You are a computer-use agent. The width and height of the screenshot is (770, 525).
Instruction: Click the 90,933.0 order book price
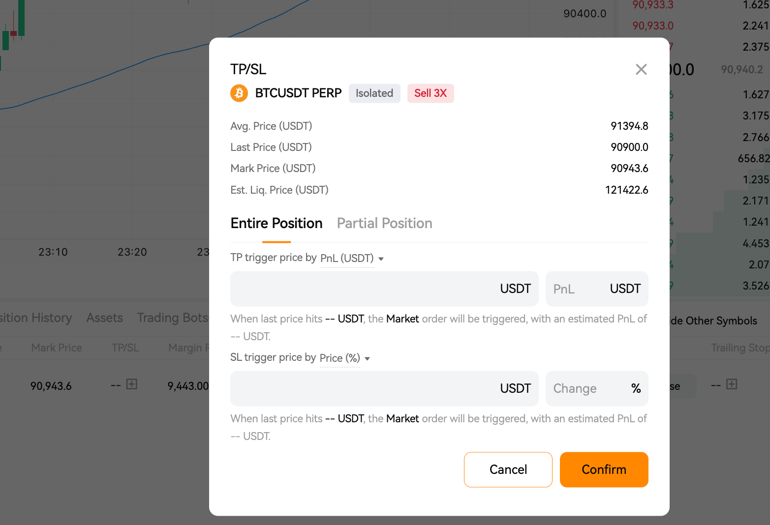(x=653, y=26)
